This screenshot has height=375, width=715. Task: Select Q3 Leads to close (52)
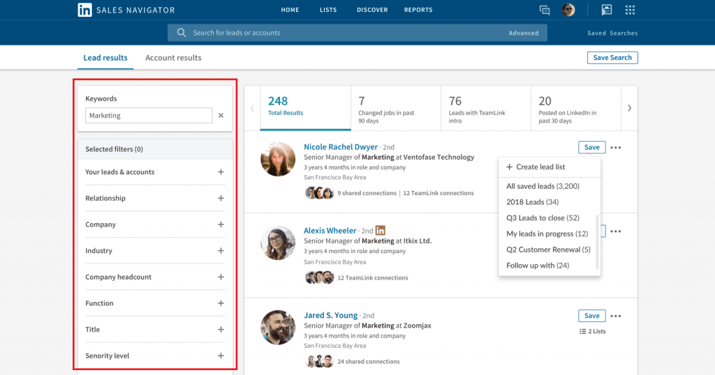543,218
